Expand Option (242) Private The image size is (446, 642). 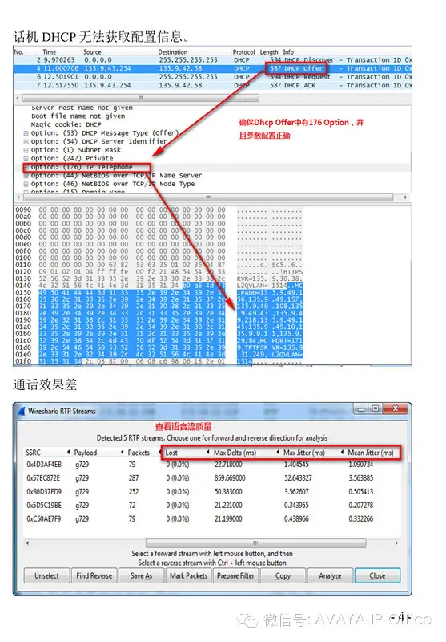tap(26, 158)
